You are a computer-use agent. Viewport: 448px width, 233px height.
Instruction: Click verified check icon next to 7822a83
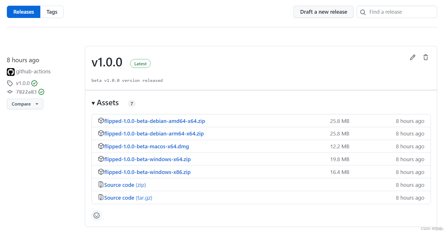coord(41,92)
